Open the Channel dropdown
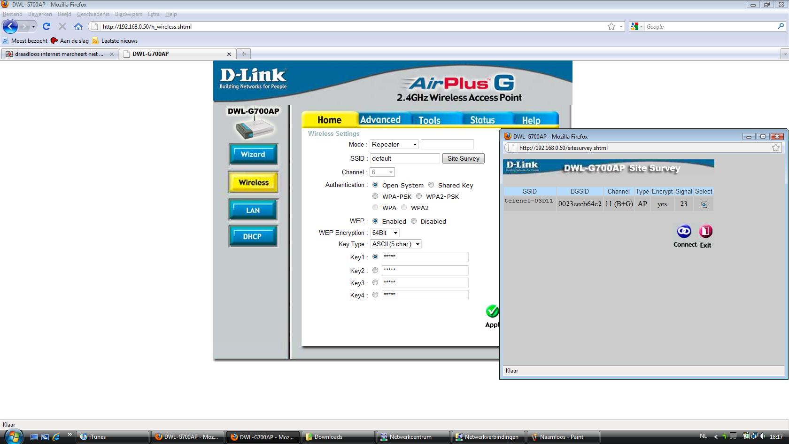This screenshot has width=789, height=444. [382, 172]
